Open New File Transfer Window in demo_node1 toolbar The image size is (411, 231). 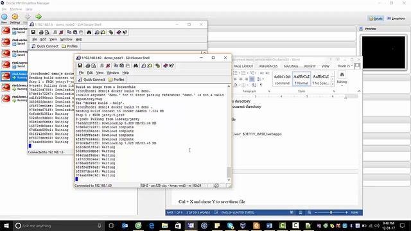(x=150, y=65)
